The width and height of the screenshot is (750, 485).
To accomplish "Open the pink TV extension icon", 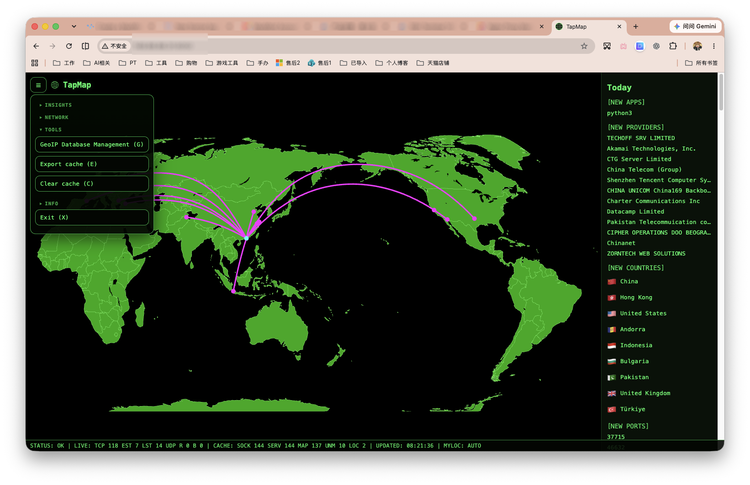I will 623,46.
